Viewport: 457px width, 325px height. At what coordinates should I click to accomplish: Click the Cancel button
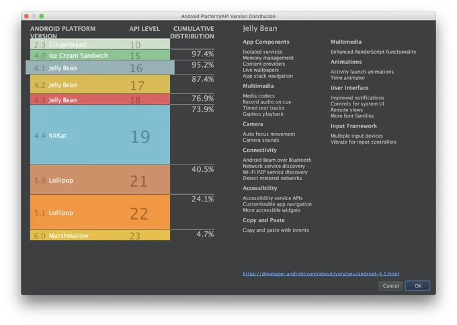[x=390, y=285]
